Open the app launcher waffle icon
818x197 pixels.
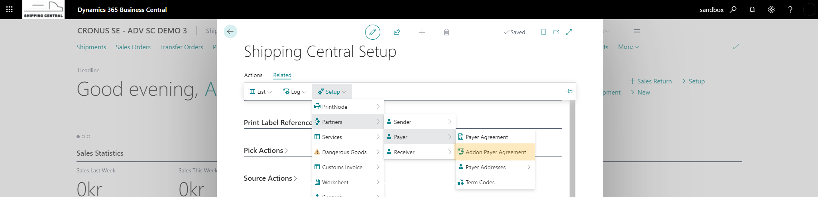(9, 10)
